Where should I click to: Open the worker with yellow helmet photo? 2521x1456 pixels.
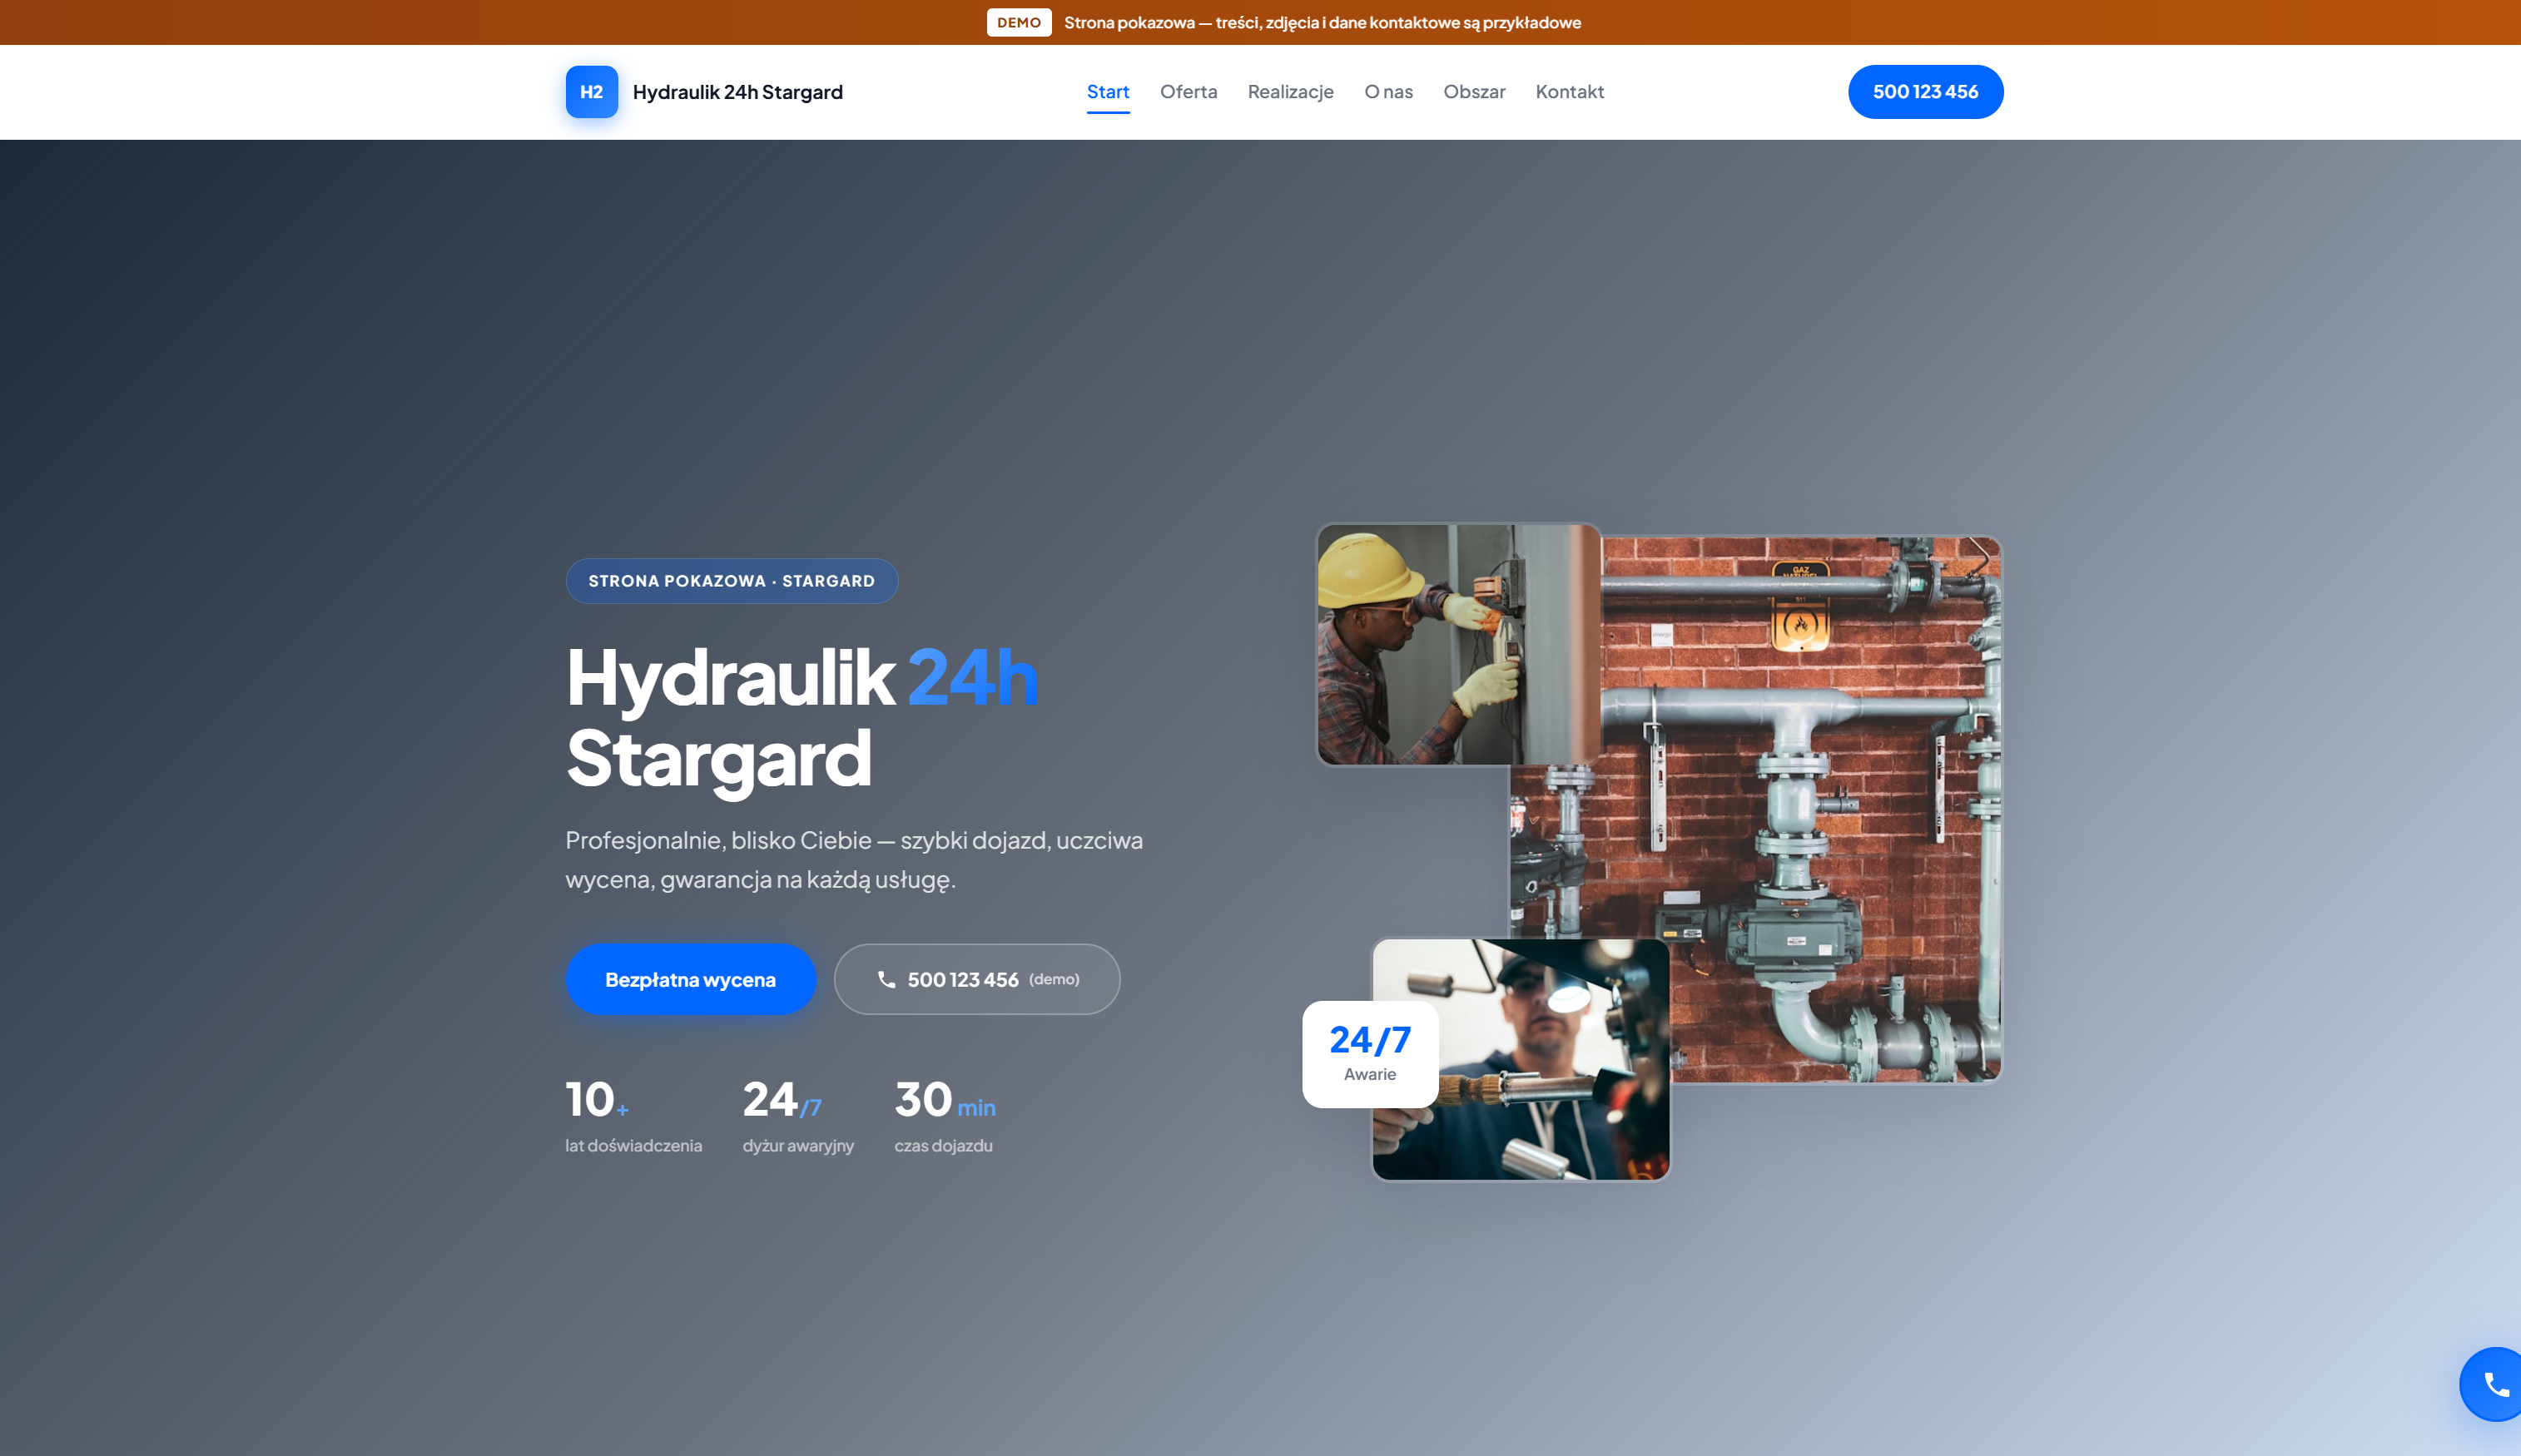[1458, 644]
